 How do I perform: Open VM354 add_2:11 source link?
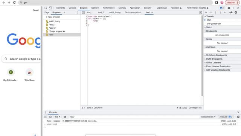pos(229,121)
